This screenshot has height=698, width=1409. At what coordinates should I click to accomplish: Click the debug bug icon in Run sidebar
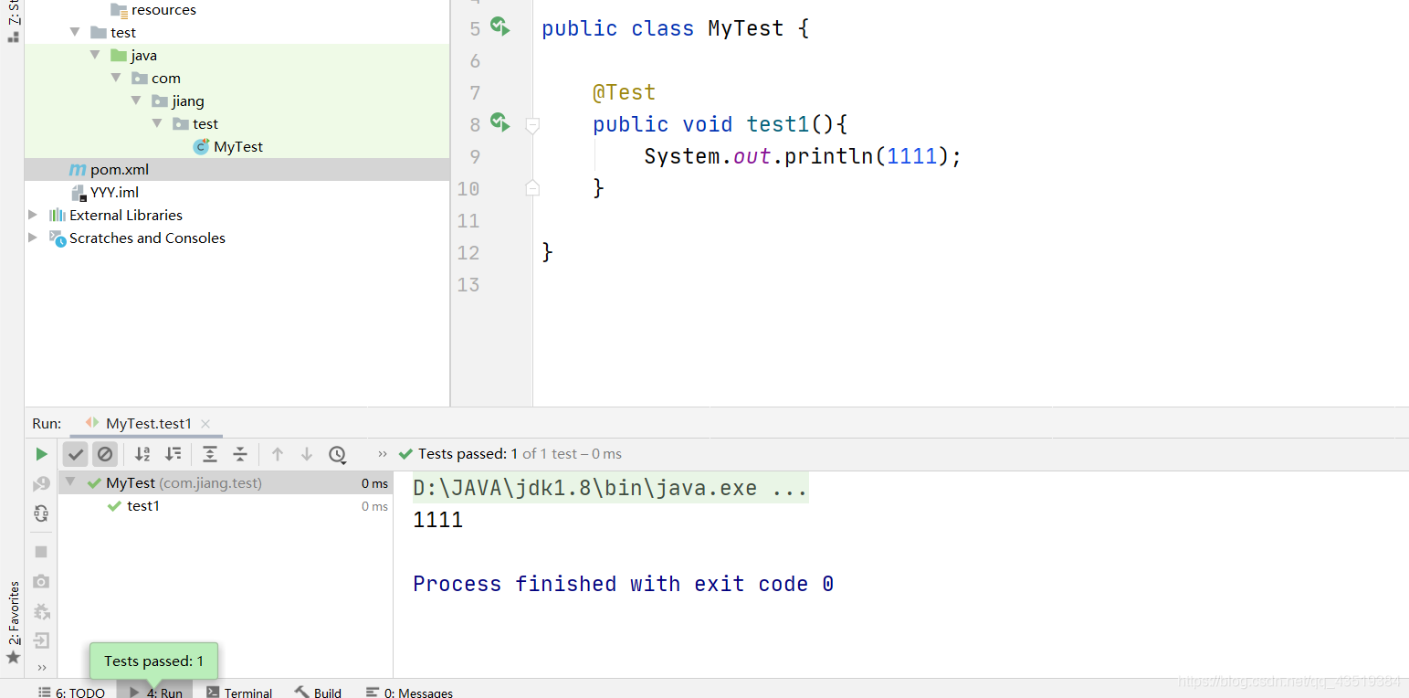pyautogui.click(x=41, y=611)
